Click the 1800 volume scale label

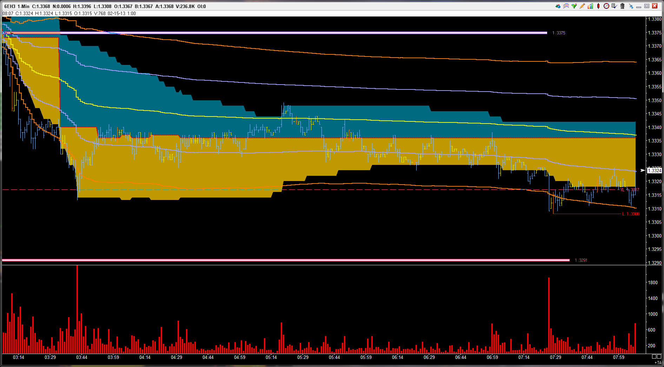tap(653, 282)
